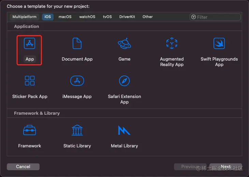
Task: Focus the Filter text field
Action: [x=215, y=17]
